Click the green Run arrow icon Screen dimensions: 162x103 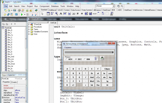coord(22,14)
